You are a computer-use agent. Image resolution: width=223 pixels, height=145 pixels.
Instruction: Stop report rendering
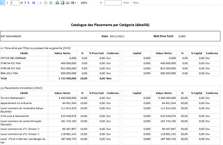45,3
